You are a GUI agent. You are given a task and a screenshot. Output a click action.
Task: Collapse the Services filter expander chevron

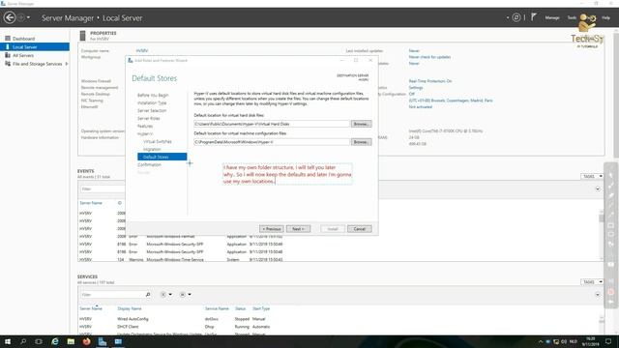pos(598,294)
